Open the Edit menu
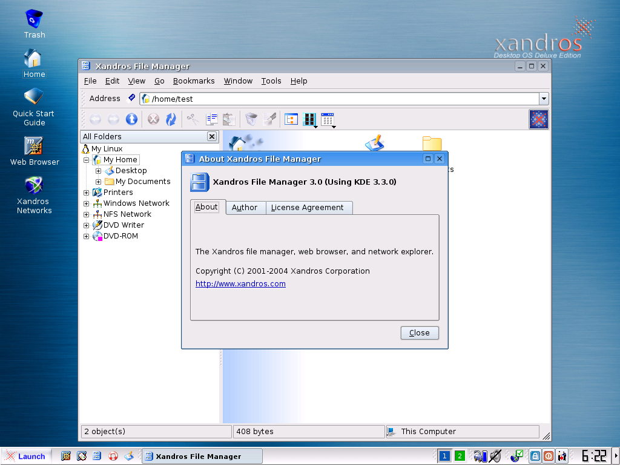This screenshot has height=465, width=620. [112, 81]
